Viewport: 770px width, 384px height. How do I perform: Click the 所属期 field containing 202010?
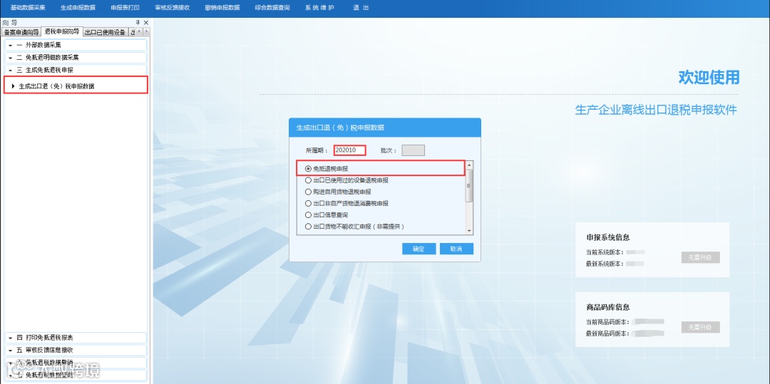coord(349,150)
